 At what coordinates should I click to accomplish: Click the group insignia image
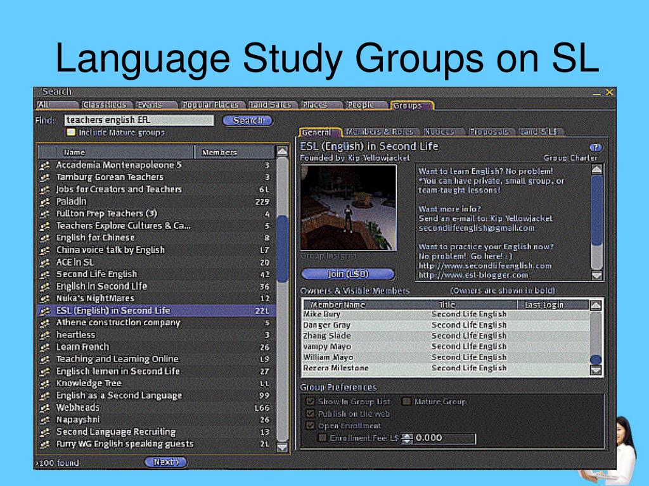(349, 208)
